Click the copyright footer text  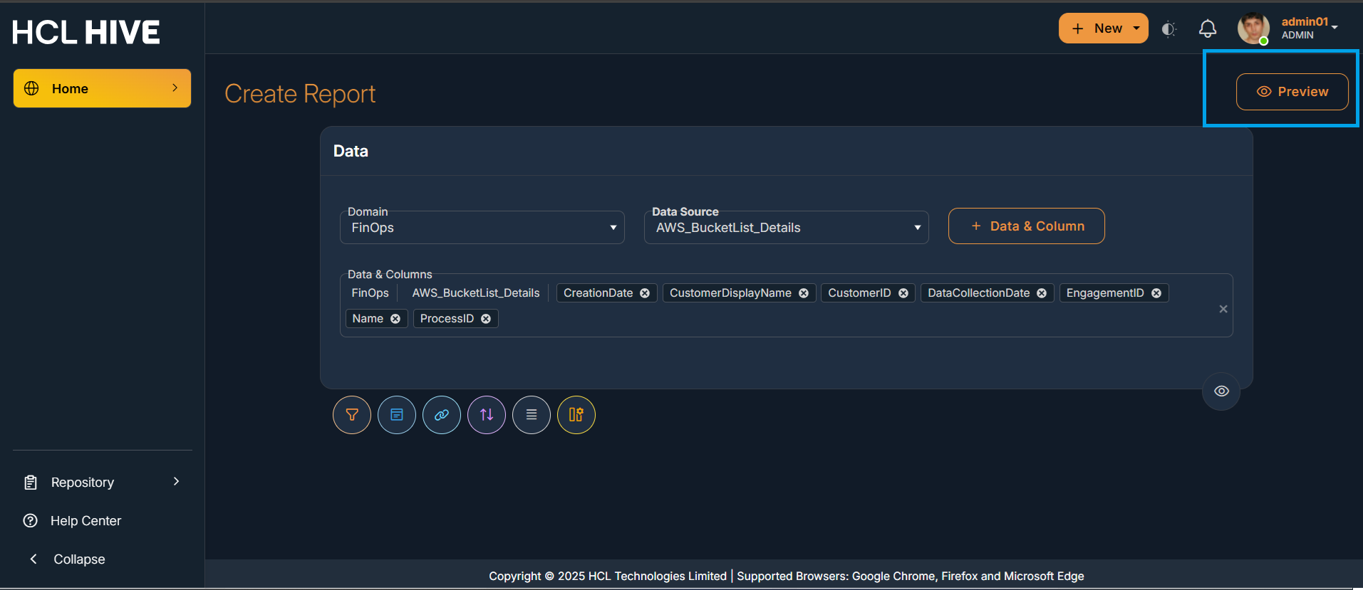787,576
